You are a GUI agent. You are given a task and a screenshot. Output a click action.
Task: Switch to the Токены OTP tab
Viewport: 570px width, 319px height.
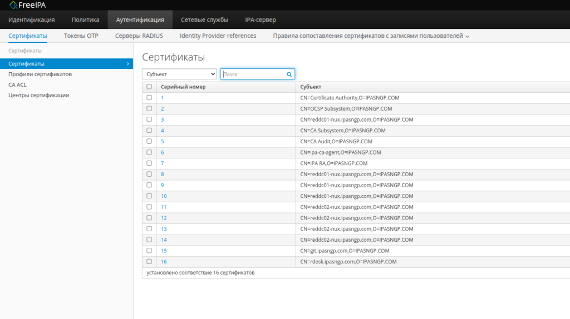coord(81,36)
